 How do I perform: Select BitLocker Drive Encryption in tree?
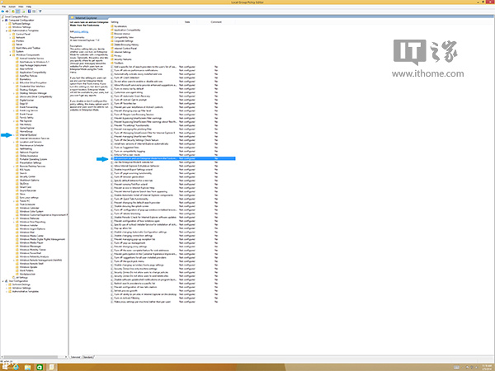33,82
